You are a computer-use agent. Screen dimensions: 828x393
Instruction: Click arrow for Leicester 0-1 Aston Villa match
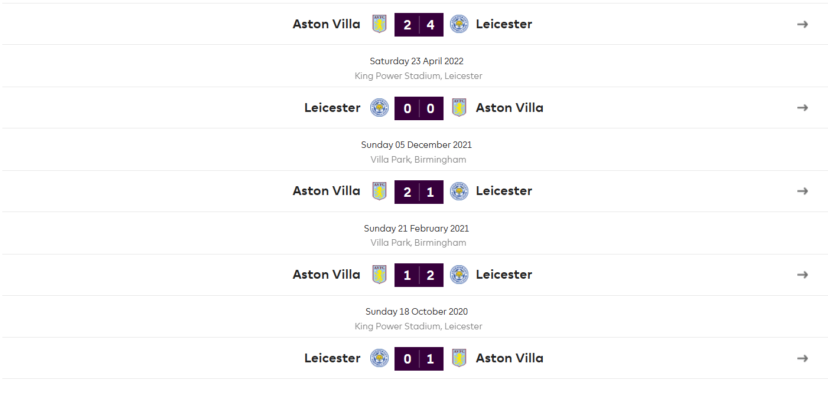coord(802,358)
